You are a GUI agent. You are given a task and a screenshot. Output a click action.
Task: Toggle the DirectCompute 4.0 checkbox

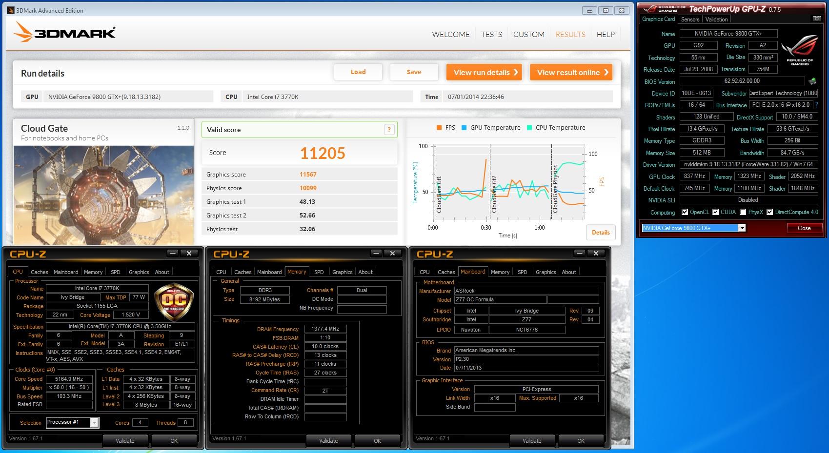(769, 212)
